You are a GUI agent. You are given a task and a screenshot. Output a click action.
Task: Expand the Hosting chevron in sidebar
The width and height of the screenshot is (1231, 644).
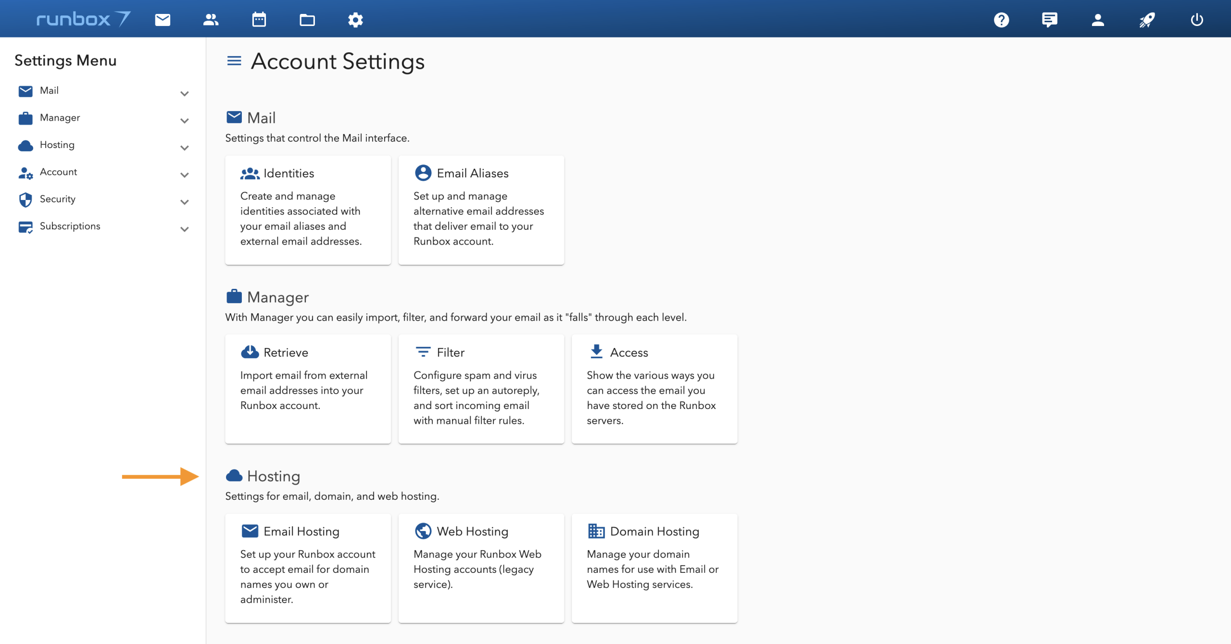(x=184, y=148)
